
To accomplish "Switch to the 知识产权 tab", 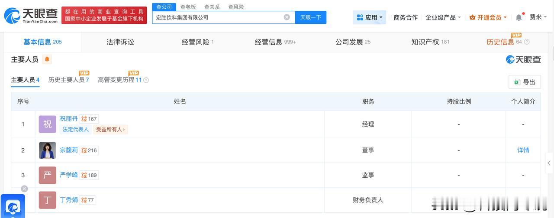I will click(430, 42).
